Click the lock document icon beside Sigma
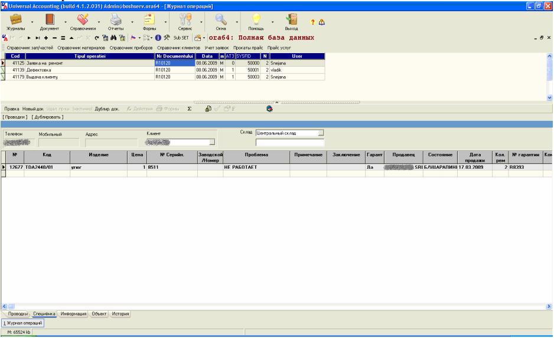The height and width of the screenshot is (338, 554). click(208, 109)
